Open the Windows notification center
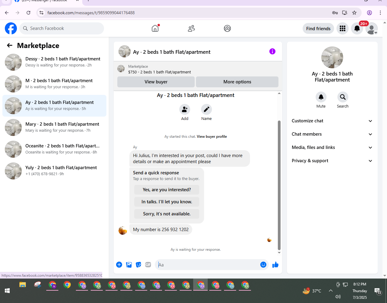 tap(378, 291)
